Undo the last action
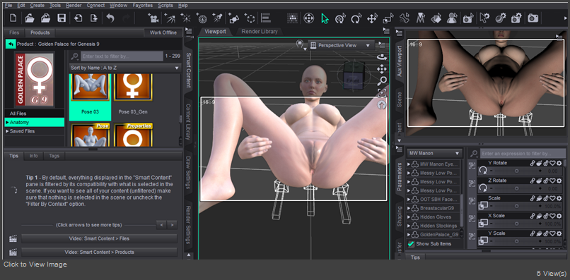The width and height of the screenshot is (570, 280). coord(110,18)
